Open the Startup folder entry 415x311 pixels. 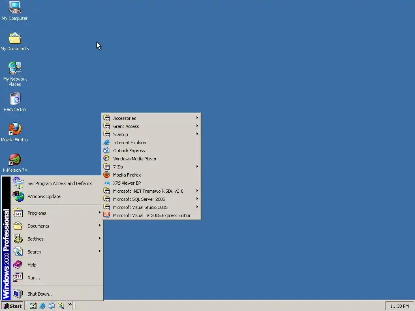coord(151,134)
